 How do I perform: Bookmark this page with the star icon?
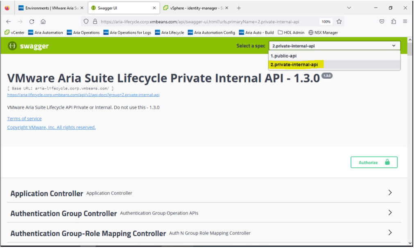point(339,22)
